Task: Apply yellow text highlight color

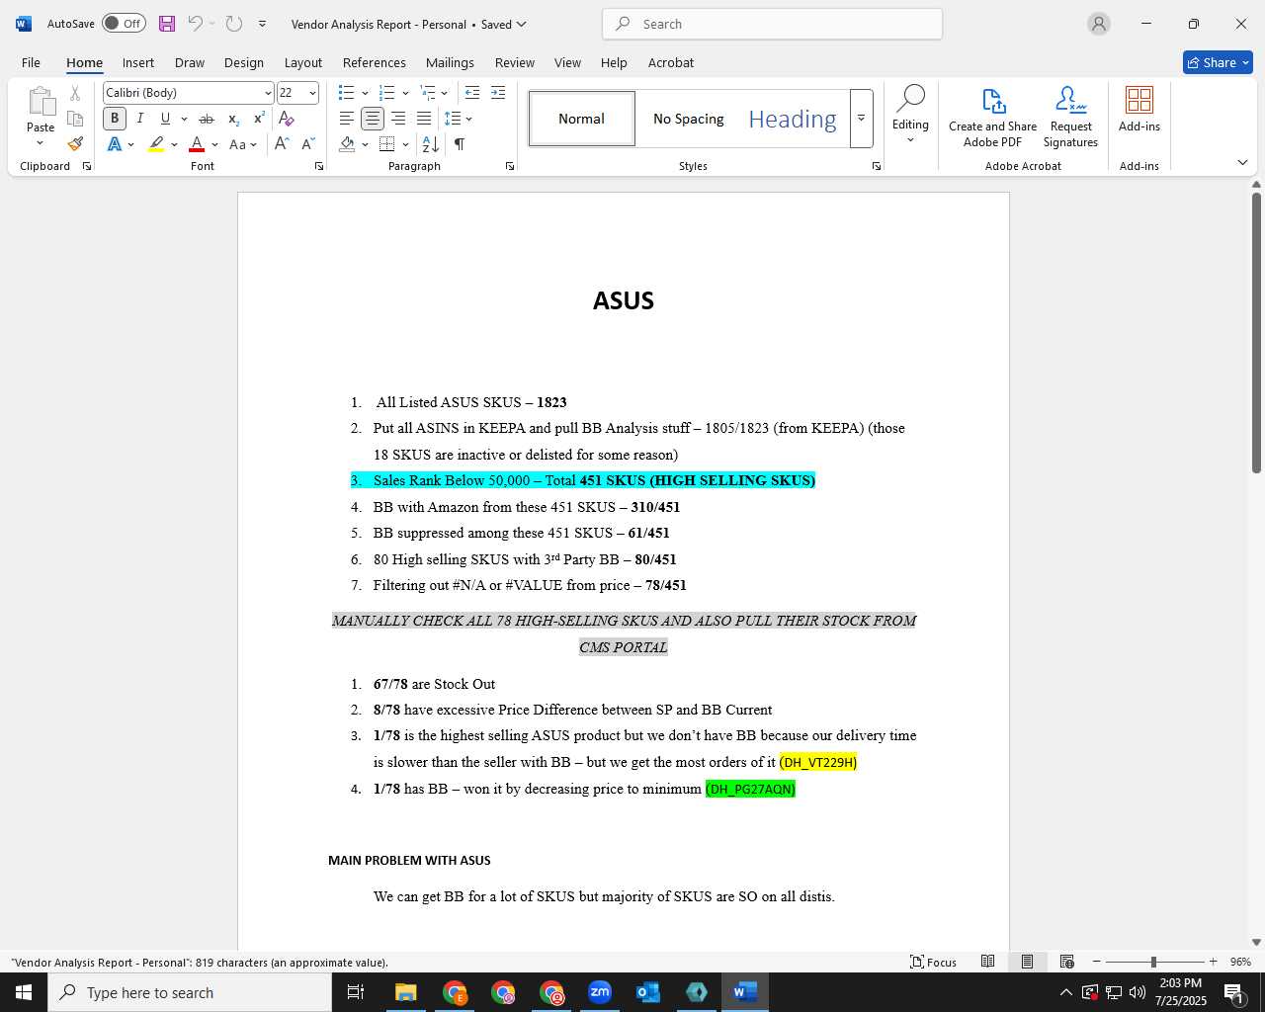Action: pyautogui.click(x=156, y=144)
